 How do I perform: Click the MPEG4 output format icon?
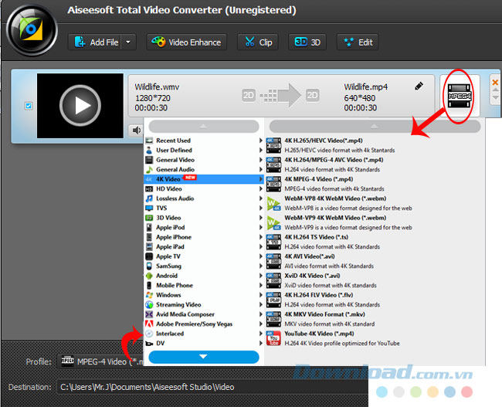point(460,96)
